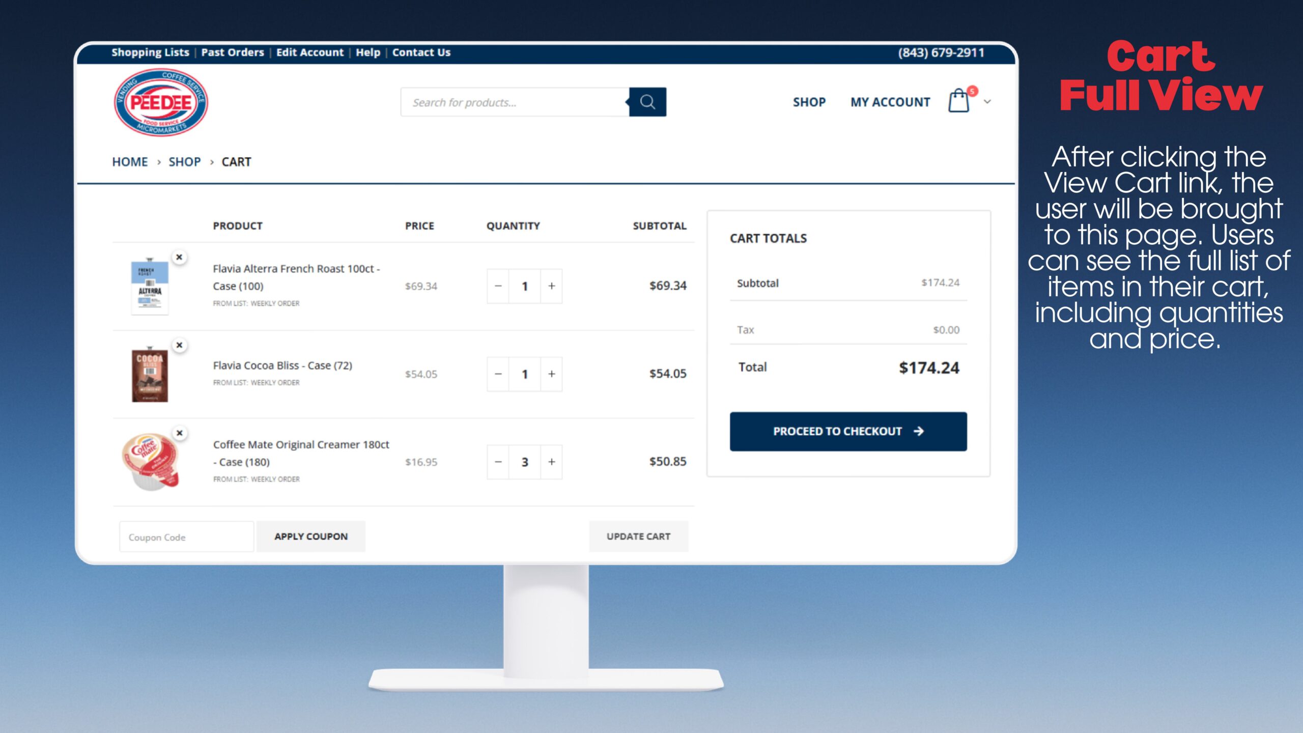Go to Past Orders
Image resolution: width=1303 pixels, height=733 pixels.
[233, 52]
